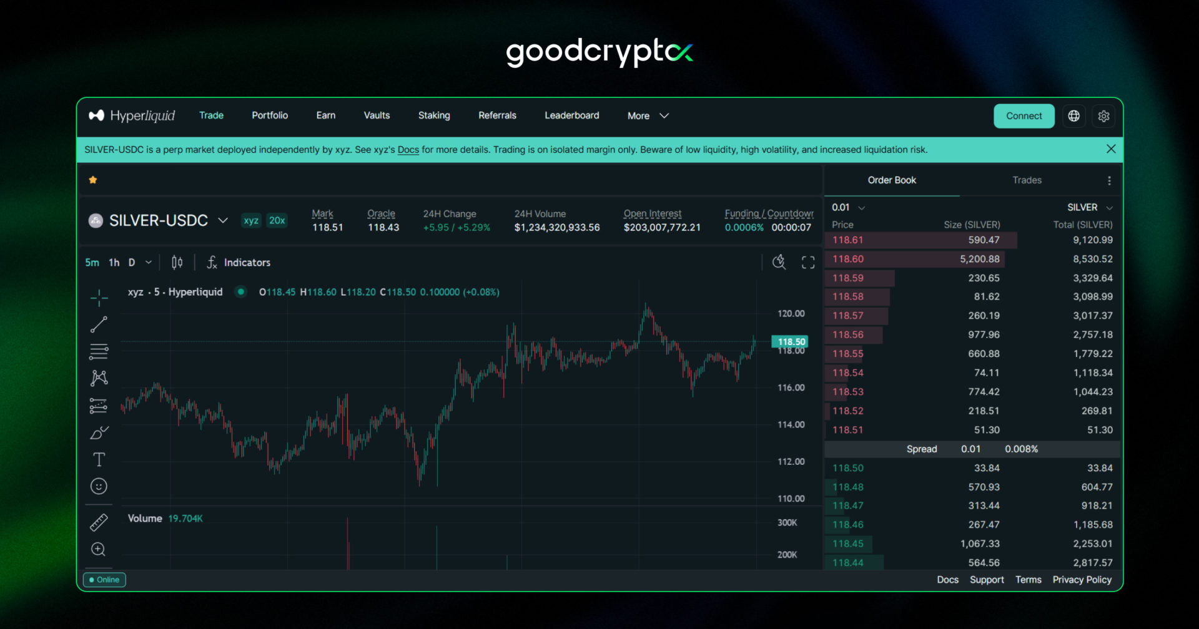Select the ruler measure tool
This screenshot has height=629, width=1199.
click(x=99, y=522)
